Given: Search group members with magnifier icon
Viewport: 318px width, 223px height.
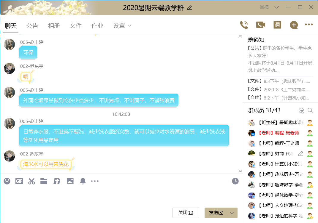Looking at the screenshot, I should point(310,110).
